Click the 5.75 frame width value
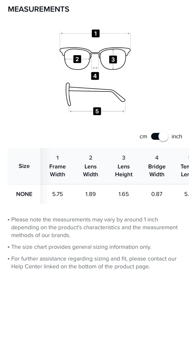This screenshot has width=189, height=361. point(57,194)
